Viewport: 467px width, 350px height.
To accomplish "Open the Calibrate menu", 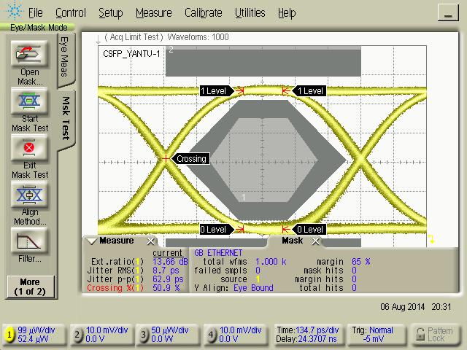I will coord(204,12).
